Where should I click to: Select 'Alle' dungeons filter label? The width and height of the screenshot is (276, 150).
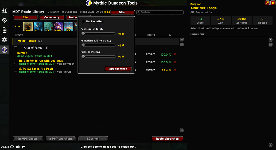pos(17,27)
